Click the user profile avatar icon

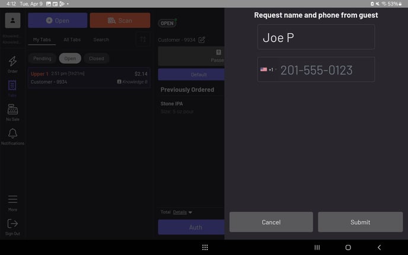point(12,20)
